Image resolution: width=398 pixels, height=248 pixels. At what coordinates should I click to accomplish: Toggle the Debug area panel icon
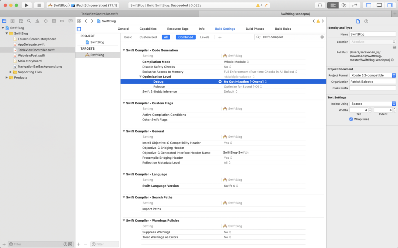click(x=379, y=5)
